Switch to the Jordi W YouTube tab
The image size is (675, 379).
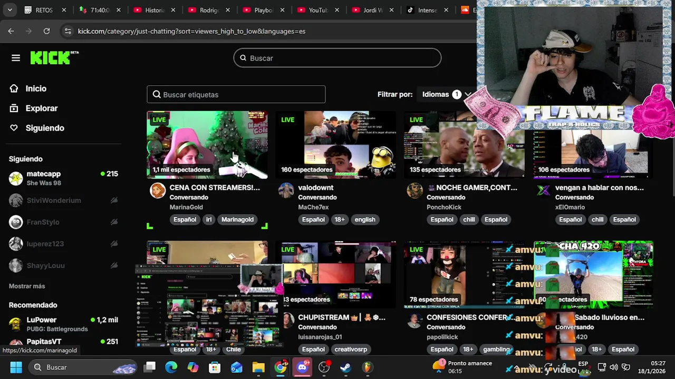[x=372, y=10]
